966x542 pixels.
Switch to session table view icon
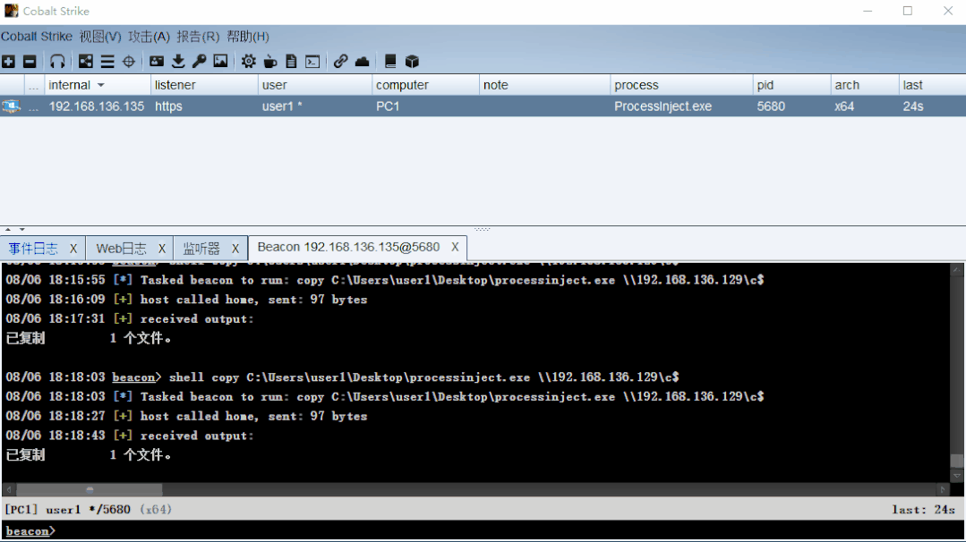click(107, 62)
